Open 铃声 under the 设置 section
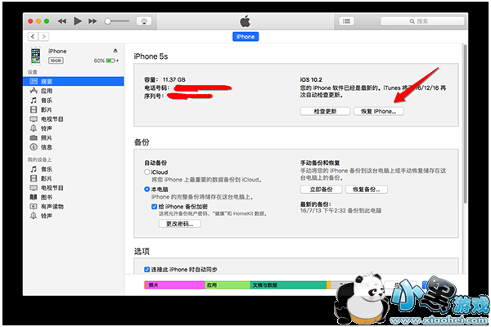 point(74,128)
